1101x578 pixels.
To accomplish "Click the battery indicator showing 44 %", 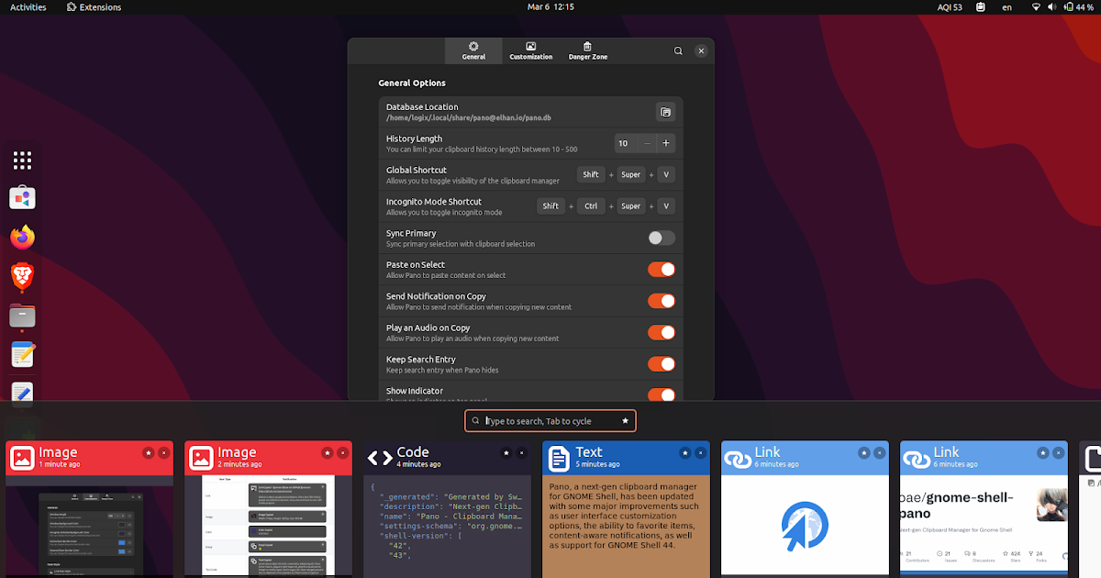I will pyautogui.click(x=1077, y=6).
